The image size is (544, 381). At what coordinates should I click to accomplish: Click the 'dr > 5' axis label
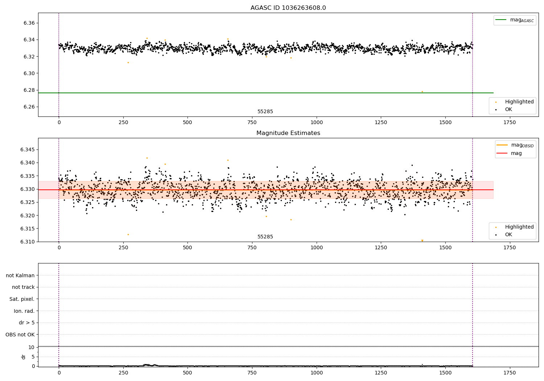[x=26, y=323]
